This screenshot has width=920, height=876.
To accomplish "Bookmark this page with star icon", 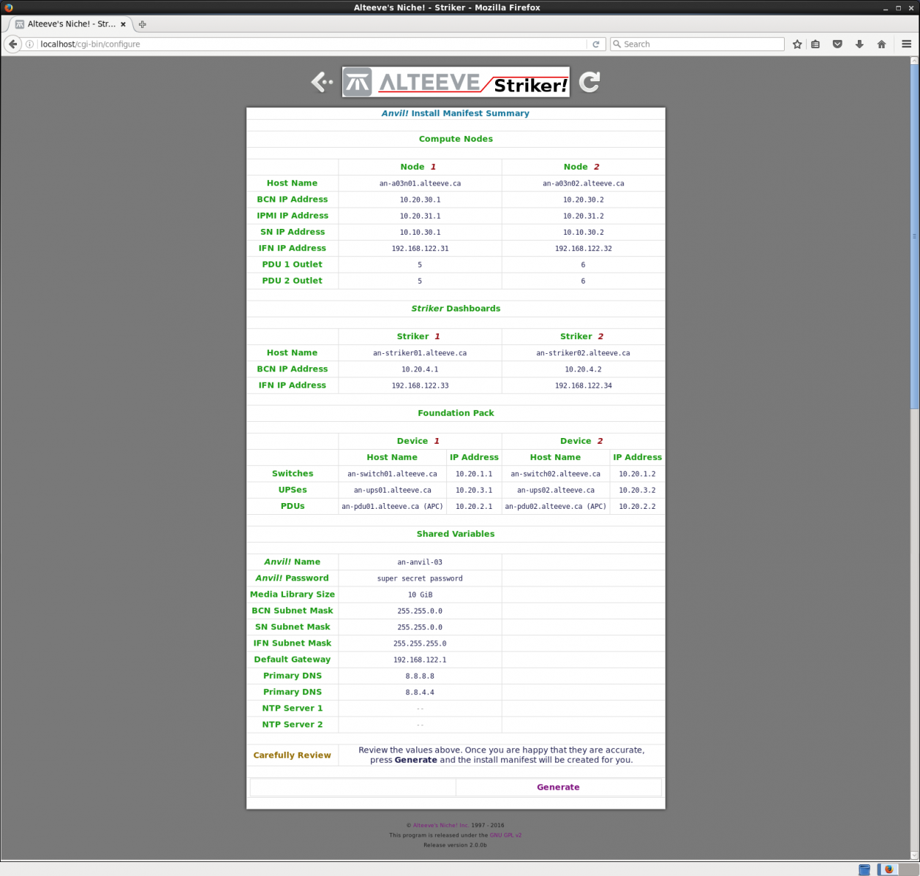I will [x=797, y=44].
